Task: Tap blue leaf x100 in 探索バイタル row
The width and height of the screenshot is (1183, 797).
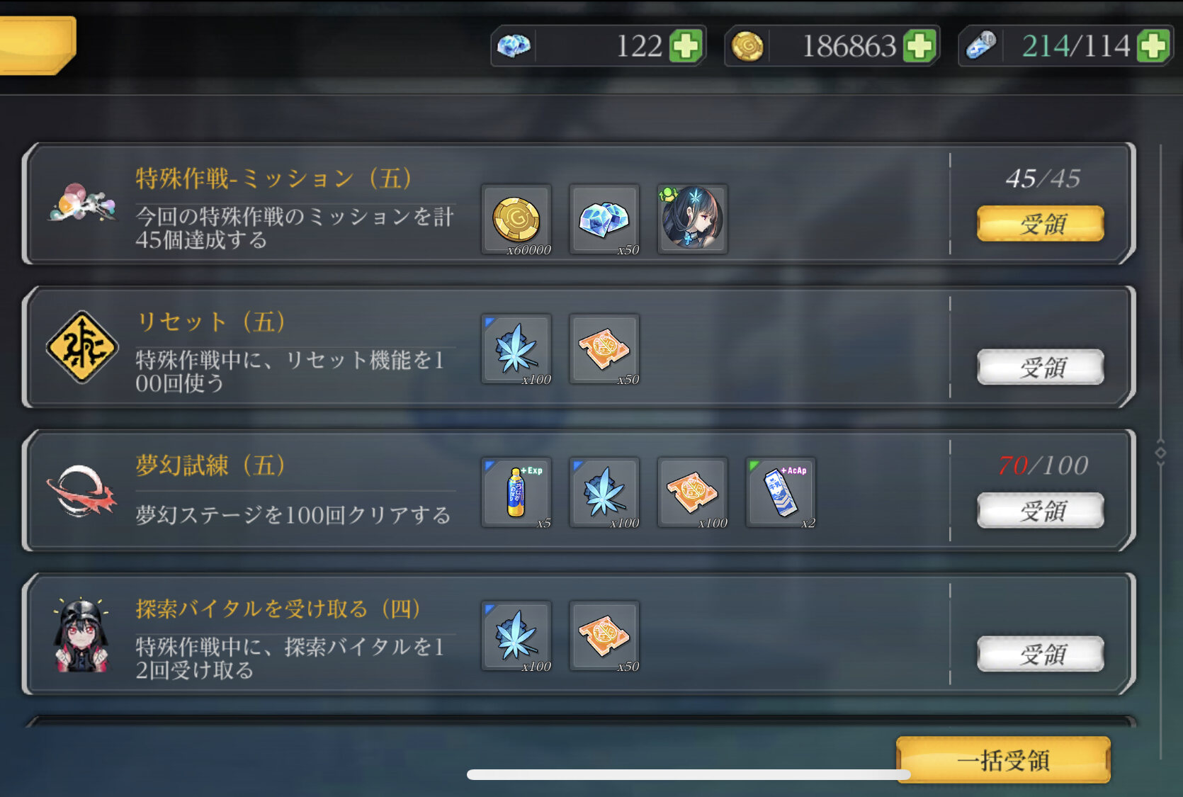Action: point(516,636)
